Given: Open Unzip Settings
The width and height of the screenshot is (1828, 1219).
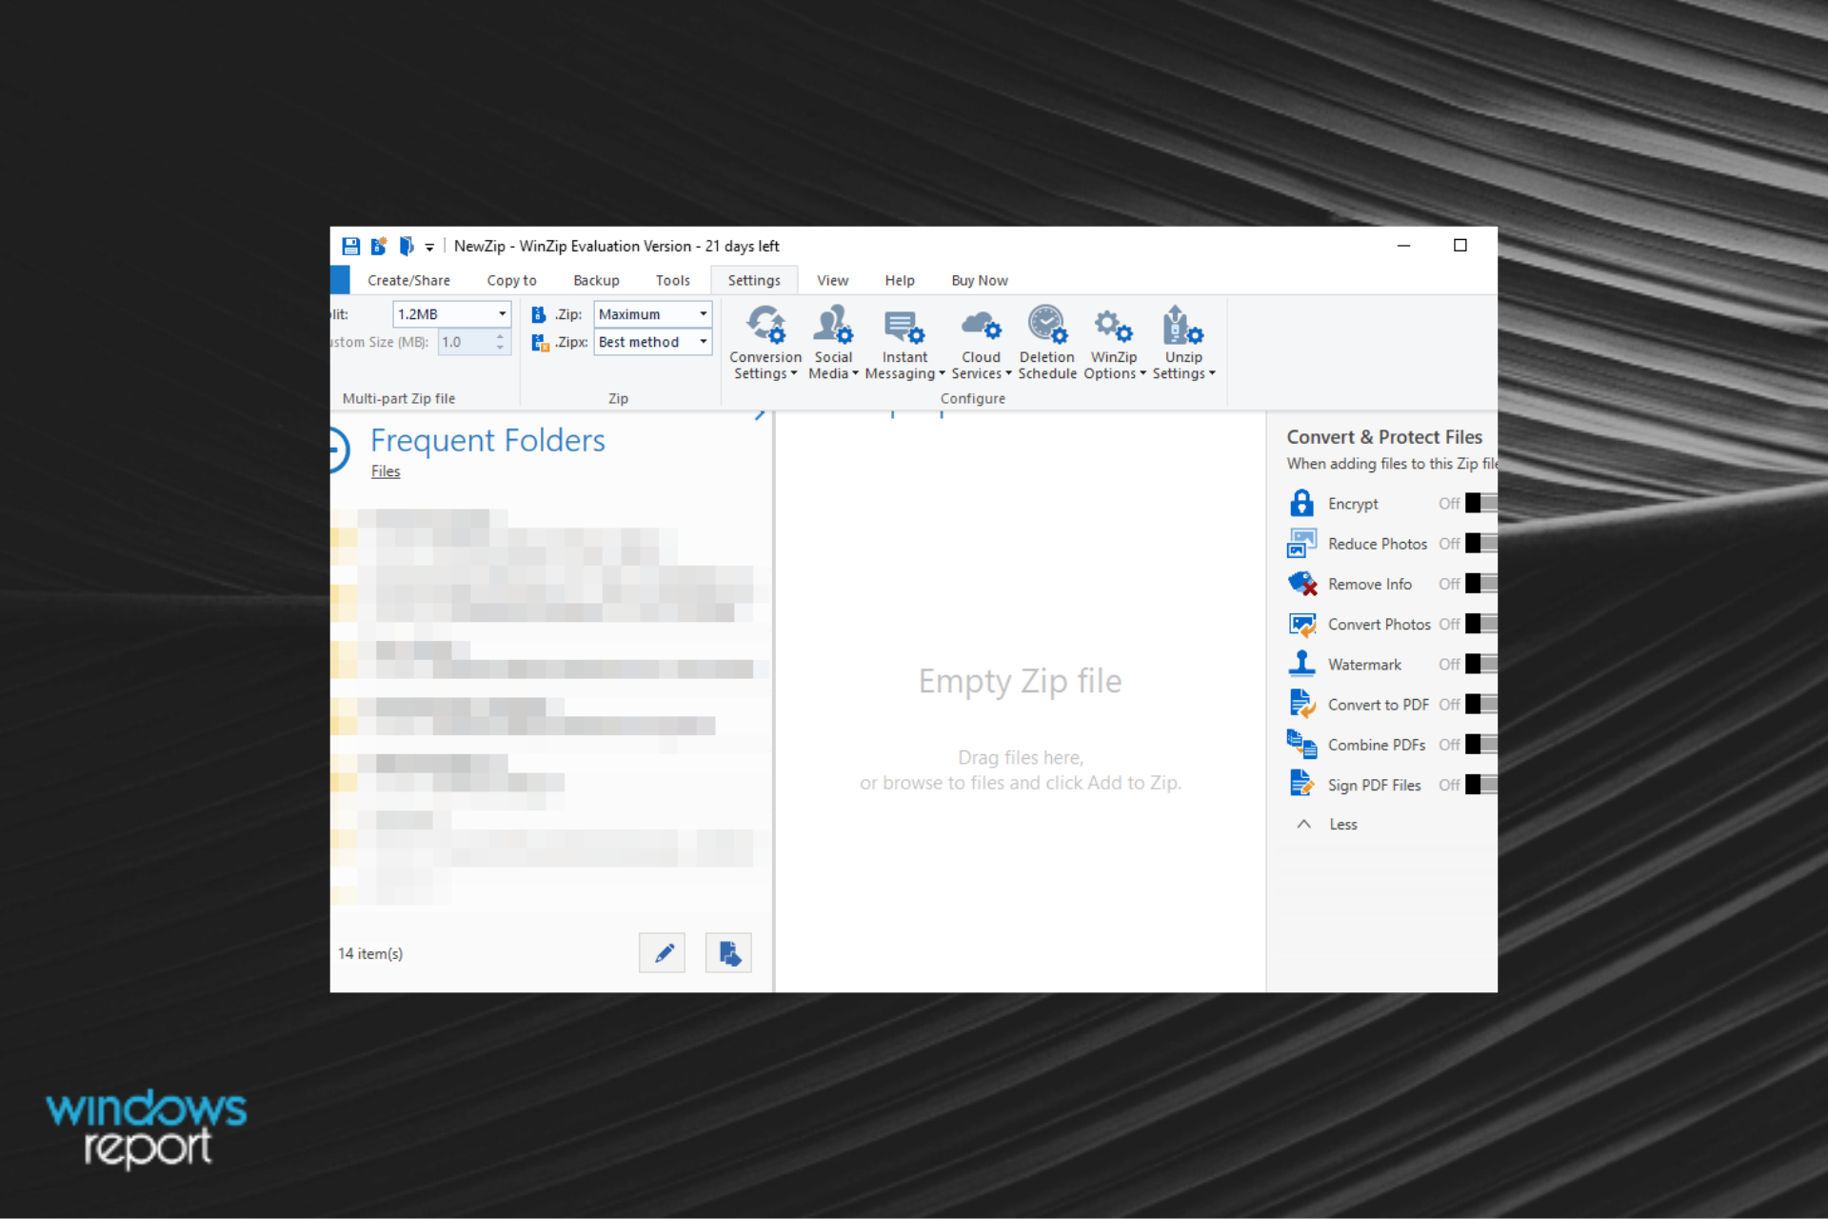Looking at the screenshot, I should point(1183,344).
